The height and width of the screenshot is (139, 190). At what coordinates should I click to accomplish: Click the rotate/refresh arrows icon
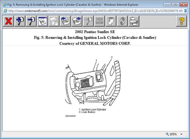point(122,21)
